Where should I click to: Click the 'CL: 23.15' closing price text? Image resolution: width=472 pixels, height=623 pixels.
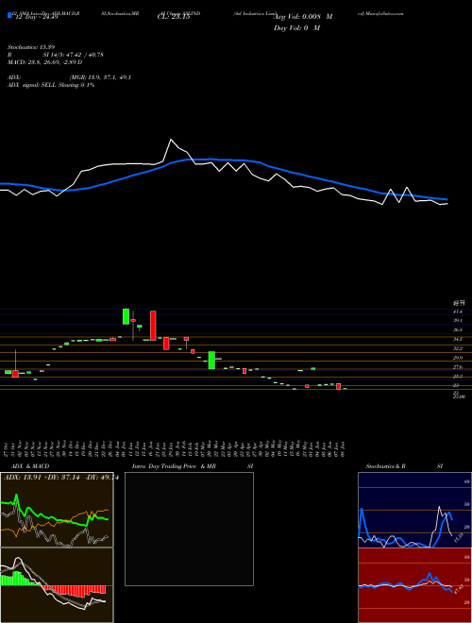(x=174, y=17)
